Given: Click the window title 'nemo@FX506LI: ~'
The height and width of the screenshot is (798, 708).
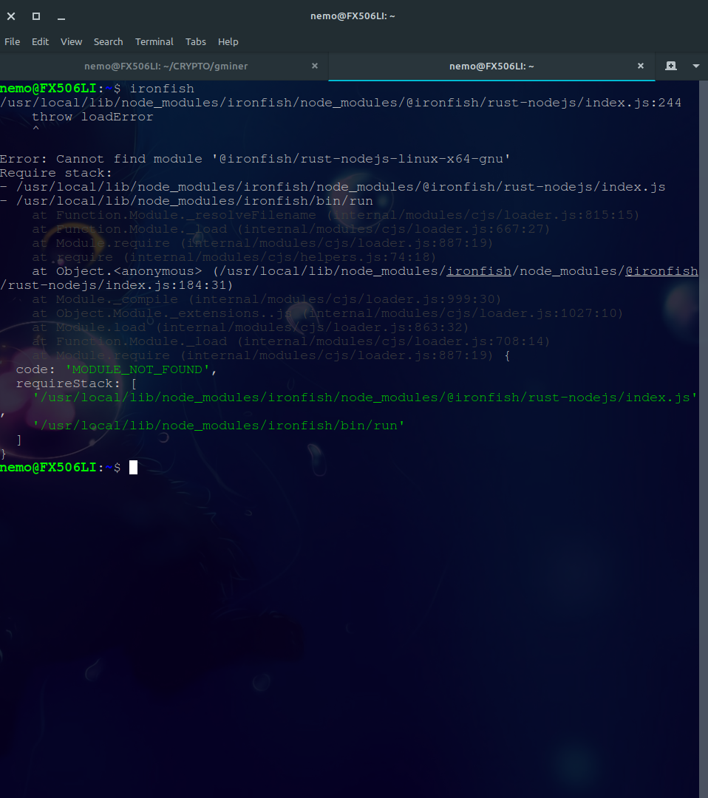Looking at the screenshot, I should 353,16.
